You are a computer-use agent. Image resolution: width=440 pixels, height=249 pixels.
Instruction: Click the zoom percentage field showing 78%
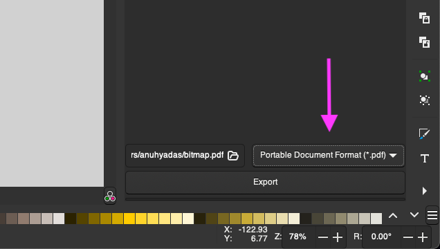[298, 237]
